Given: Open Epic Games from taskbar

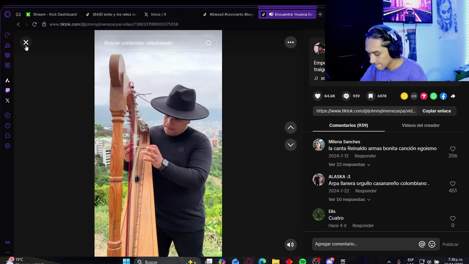Looking at the screenshot, I should (x=343, y=261).
